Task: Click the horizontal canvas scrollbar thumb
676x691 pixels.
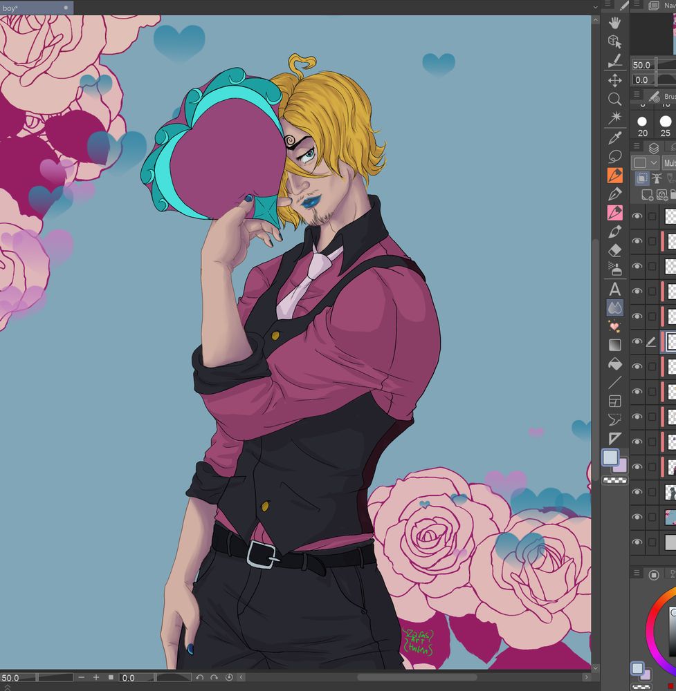Action: pyautogui.click(x=417, y=677)
